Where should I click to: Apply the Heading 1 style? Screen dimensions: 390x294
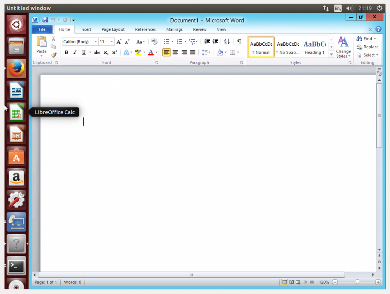[x=315, y=47]
